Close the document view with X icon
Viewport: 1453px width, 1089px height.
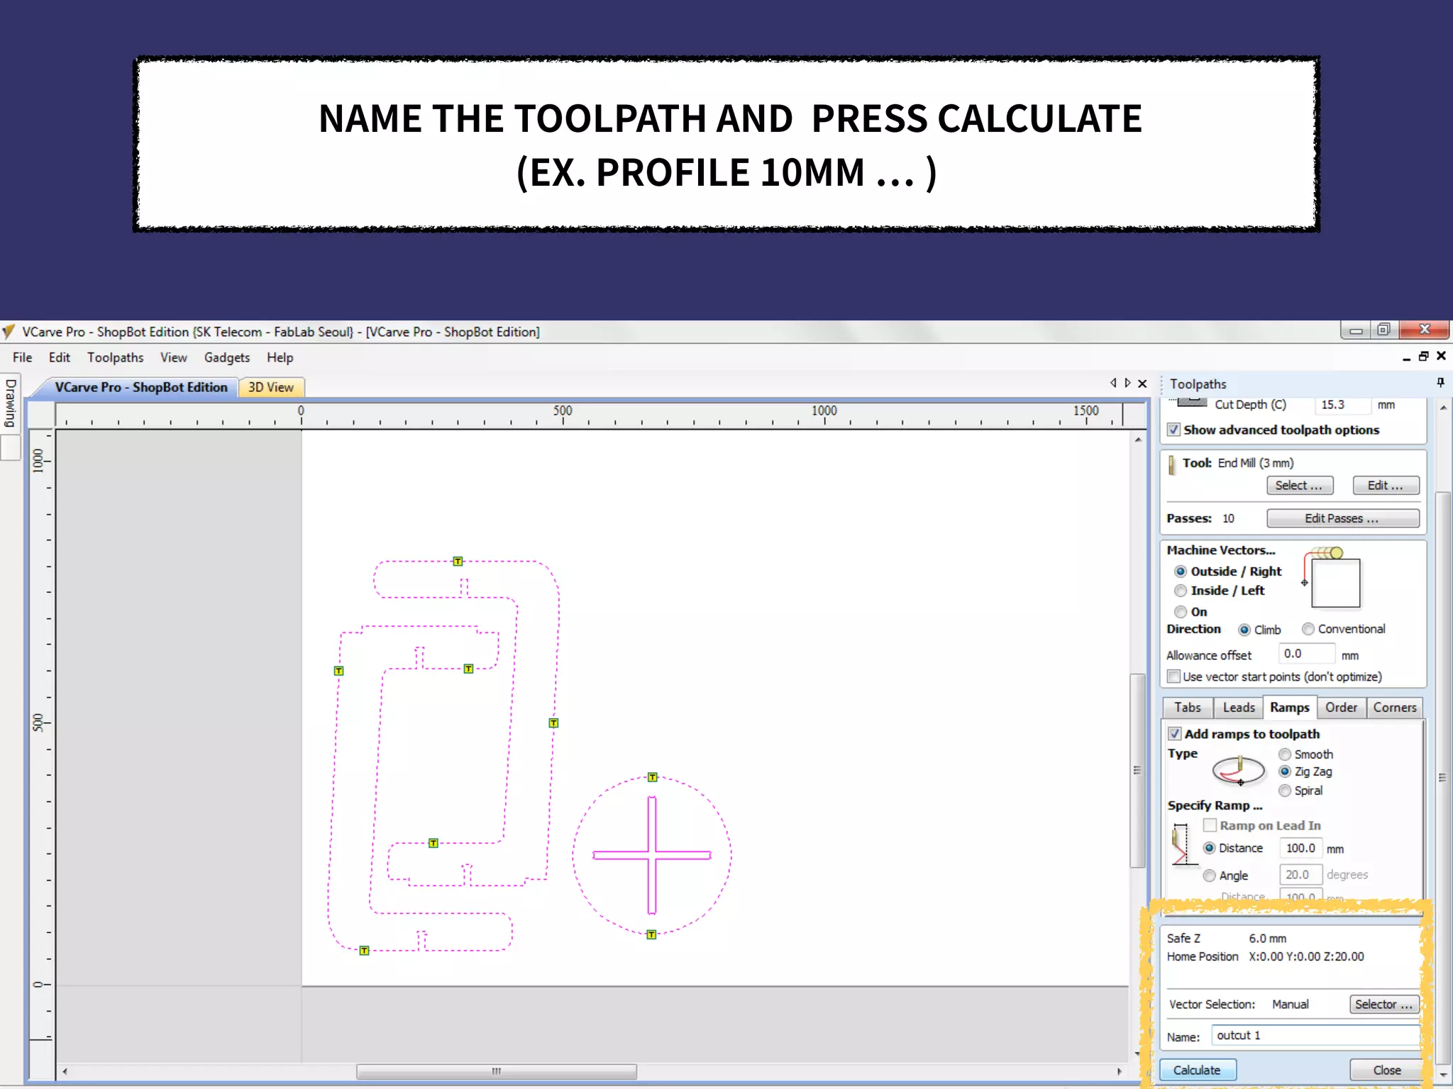tap(1142, 384)
